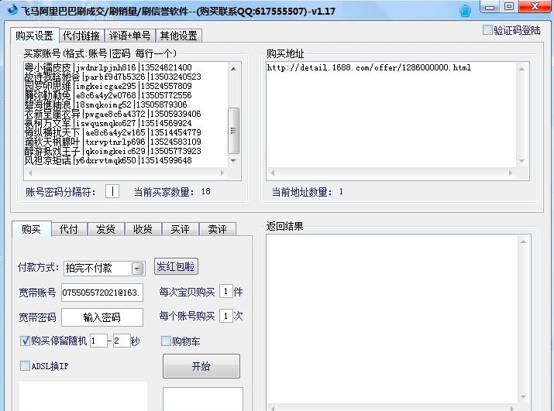Open 其他设置 tab
Screen dimensions: 554x411
[178, 36]
